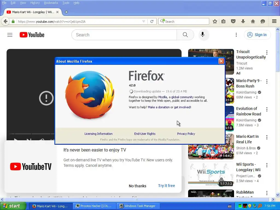The image size is (280, 210).
Task: Open the YouTube guide hamburger menu
Action: click(x=10, y=35)
